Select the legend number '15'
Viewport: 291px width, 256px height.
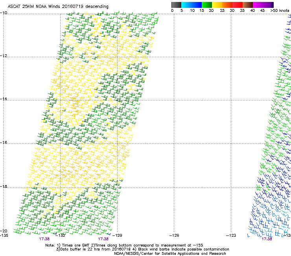tap(202, 11)
